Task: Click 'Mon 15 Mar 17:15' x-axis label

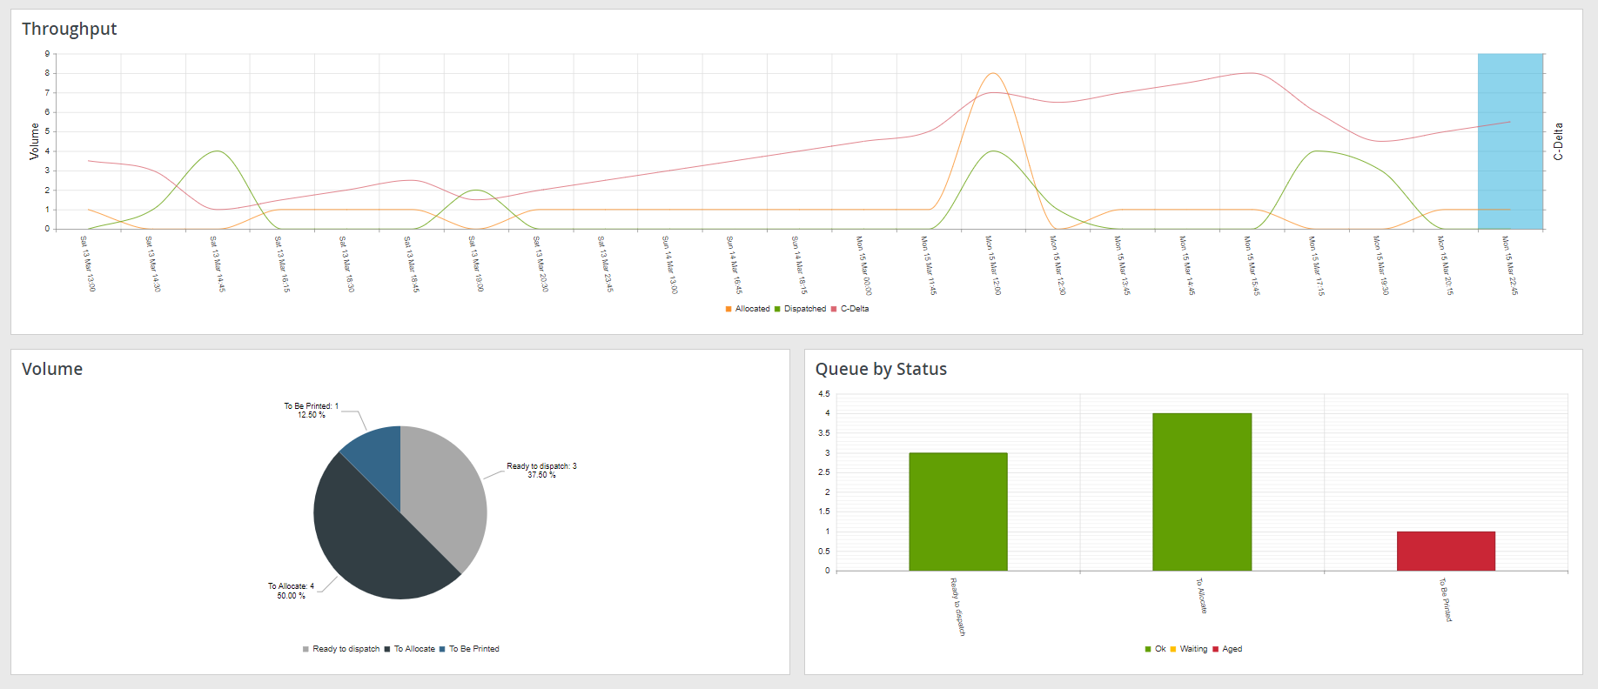Action: pyautogui.click(x=1316, y=265)
